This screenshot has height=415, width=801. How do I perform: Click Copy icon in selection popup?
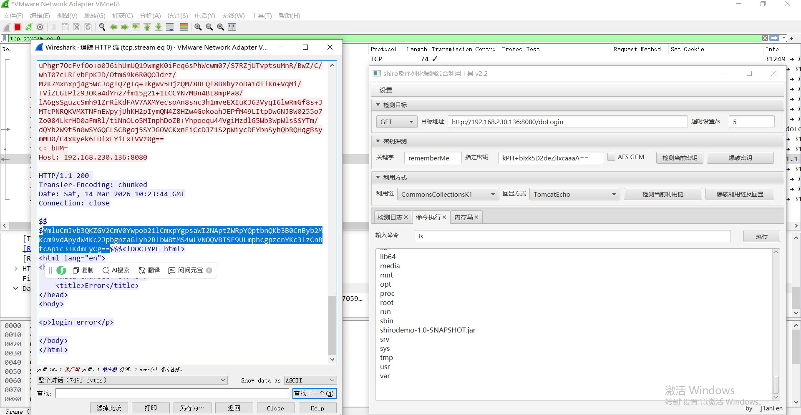83,270
